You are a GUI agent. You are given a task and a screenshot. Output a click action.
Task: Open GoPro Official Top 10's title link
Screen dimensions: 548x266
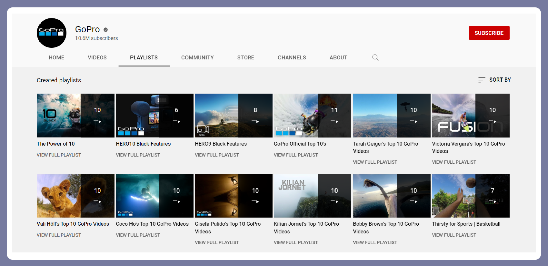click(x=300, y=144)
